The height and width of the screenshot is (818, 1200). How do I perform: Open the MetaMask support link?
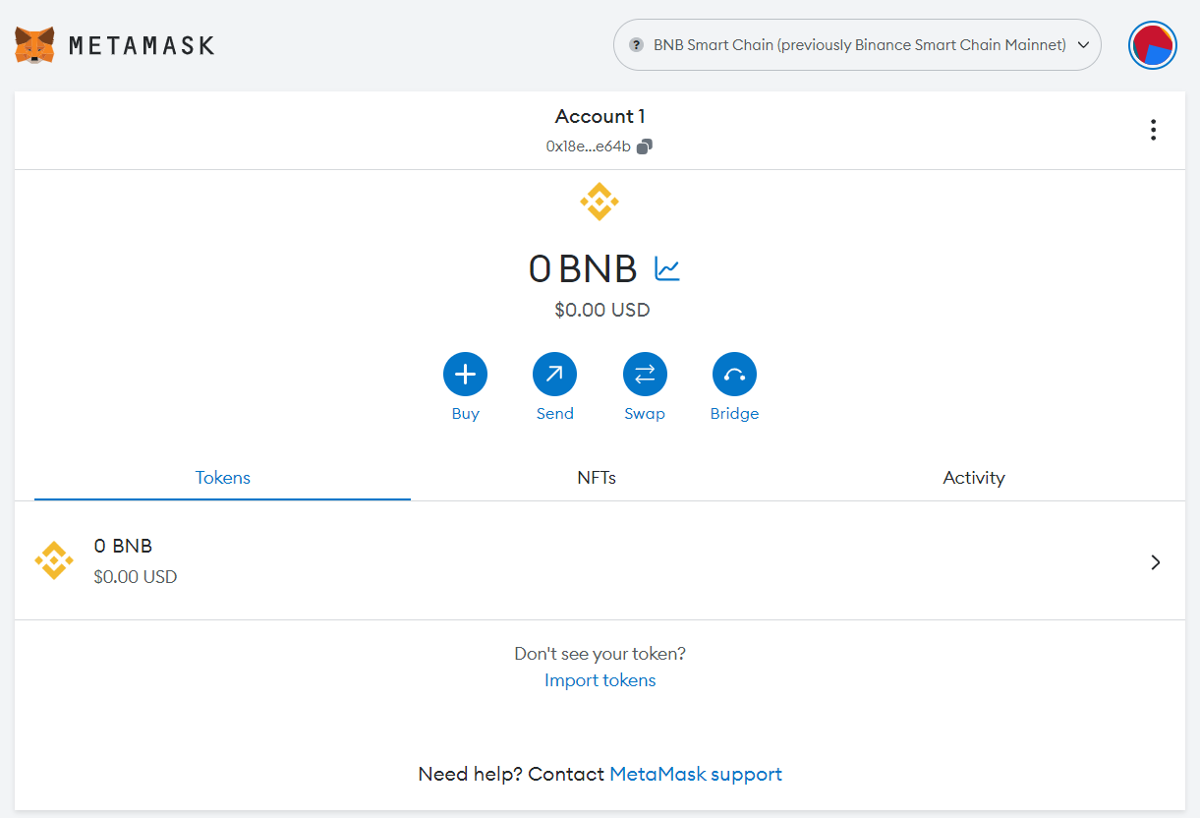(x=696, y=774)
